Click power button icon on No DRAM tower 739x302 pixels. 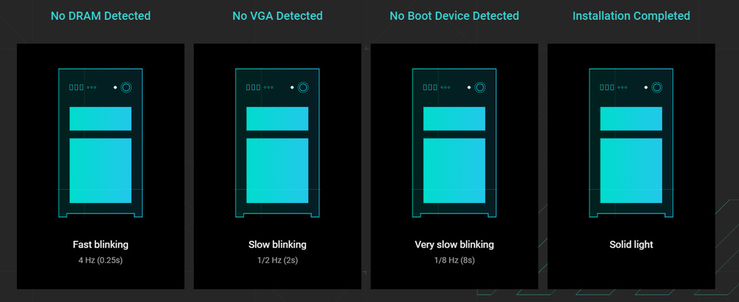[126, 87]
